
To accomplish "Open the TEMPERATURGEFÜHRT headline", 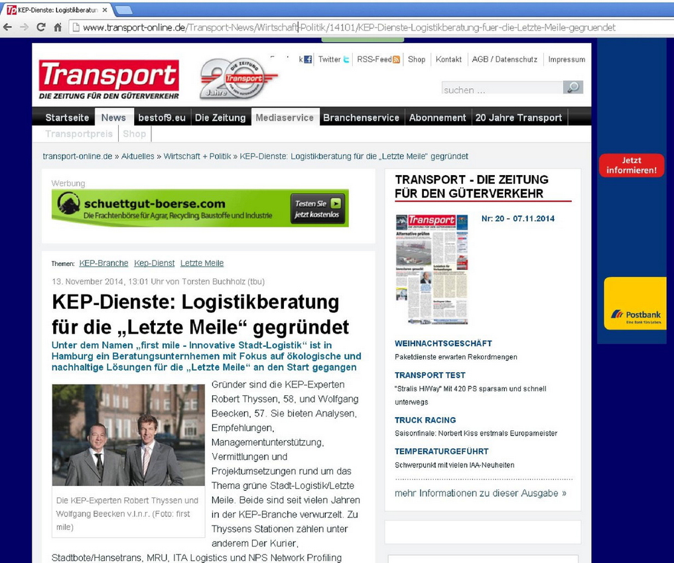I will [441, 451].
